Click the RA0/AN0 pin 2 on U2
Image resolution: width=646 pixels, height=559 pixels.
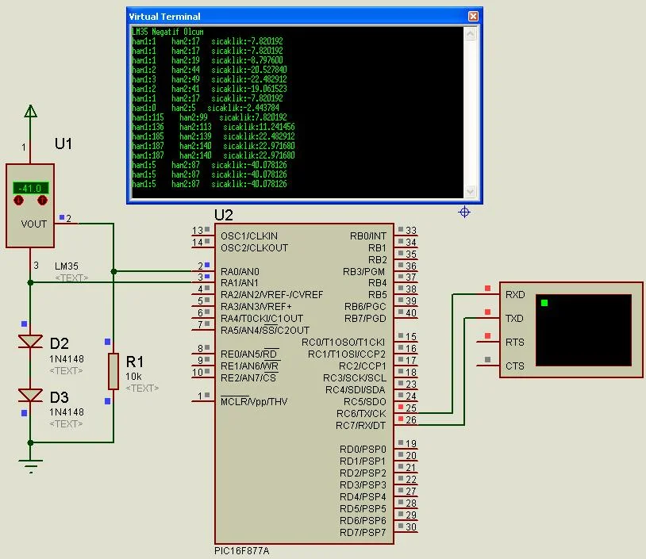203,270
